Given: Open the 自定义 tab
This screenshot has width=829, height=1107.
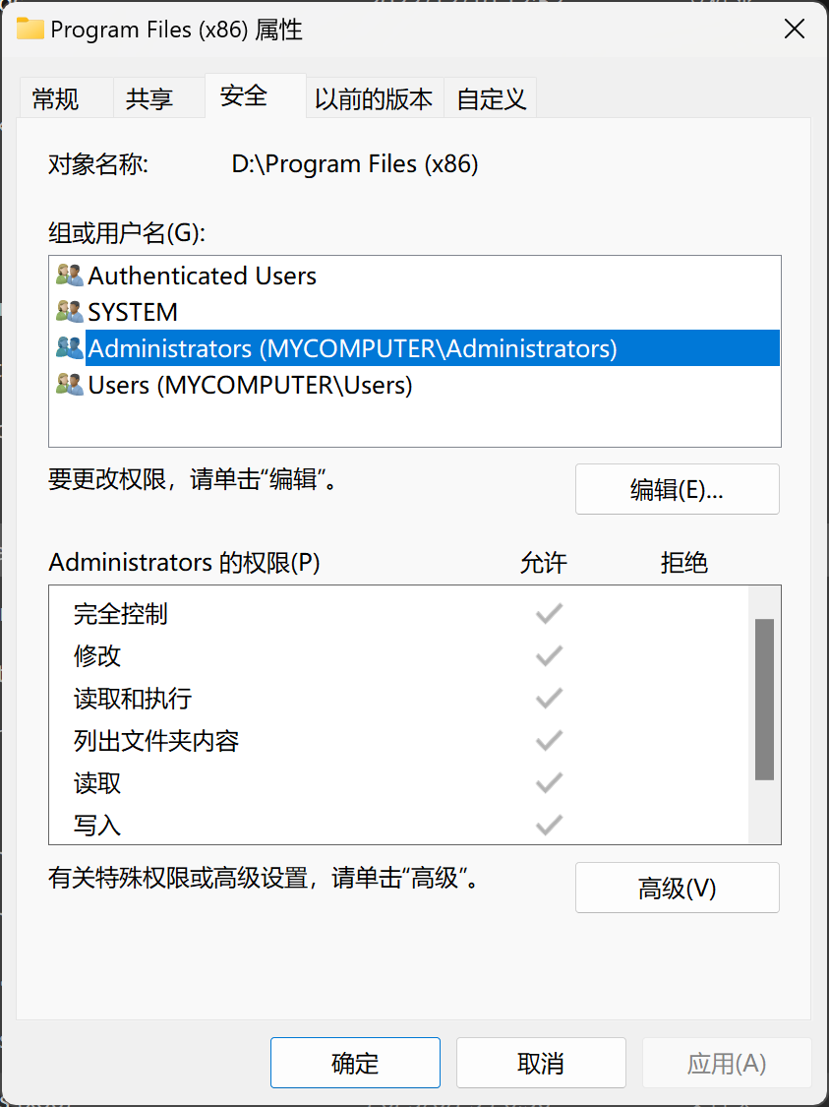Looking at the screenshot, I should tap(490, 96).
